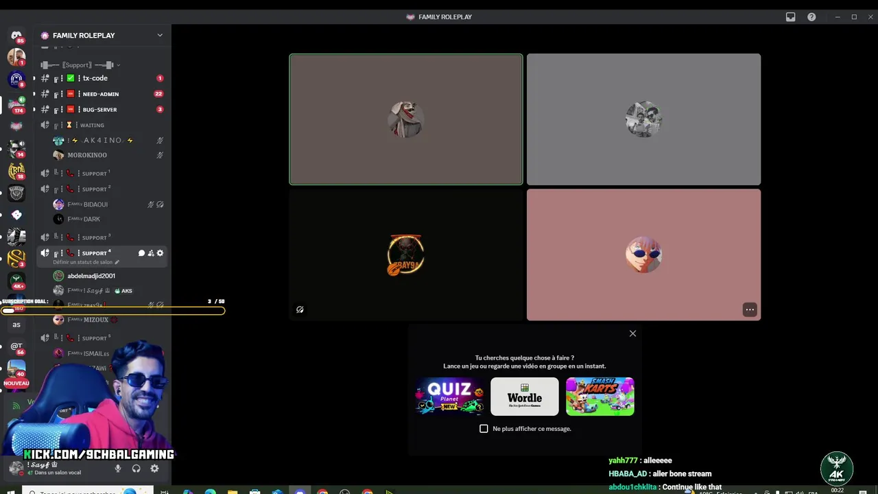Launch the Wordle activity
Image resolution: width=878 pixels, height=494 pixels.
pyautogui.click(x=525, y=397)
